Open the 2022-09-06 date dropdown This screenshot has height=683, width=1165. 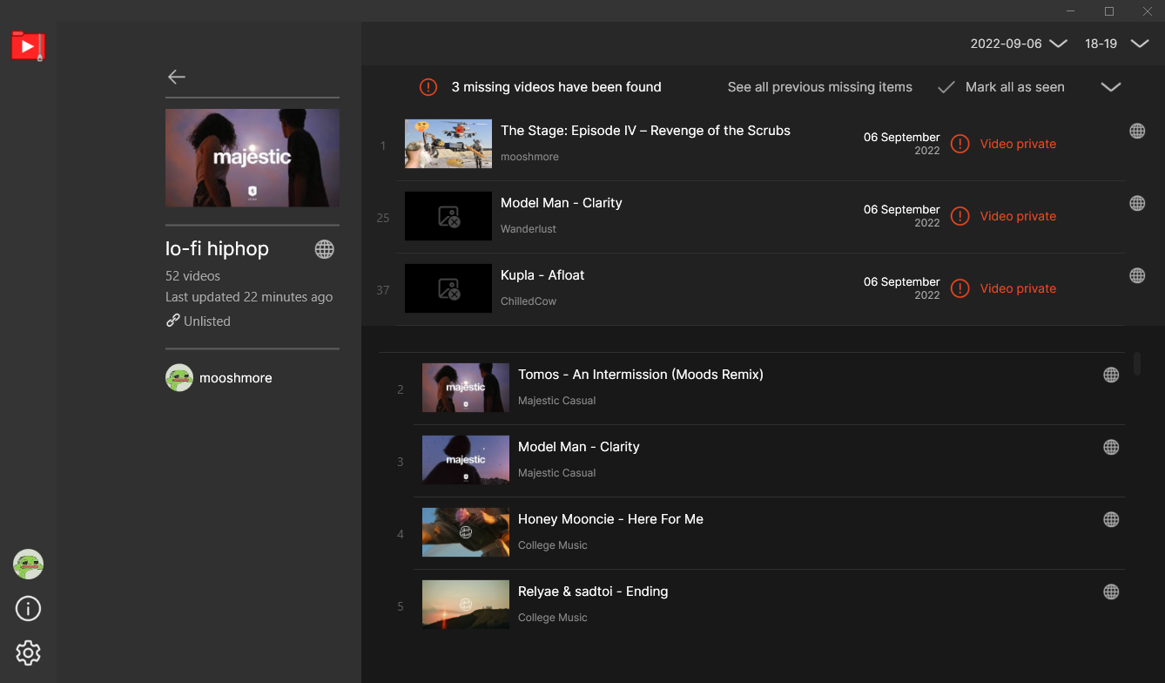[1019, 44]
